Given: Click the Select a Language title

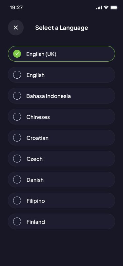Looking at the screenshot, I should [x=62, y=28].
